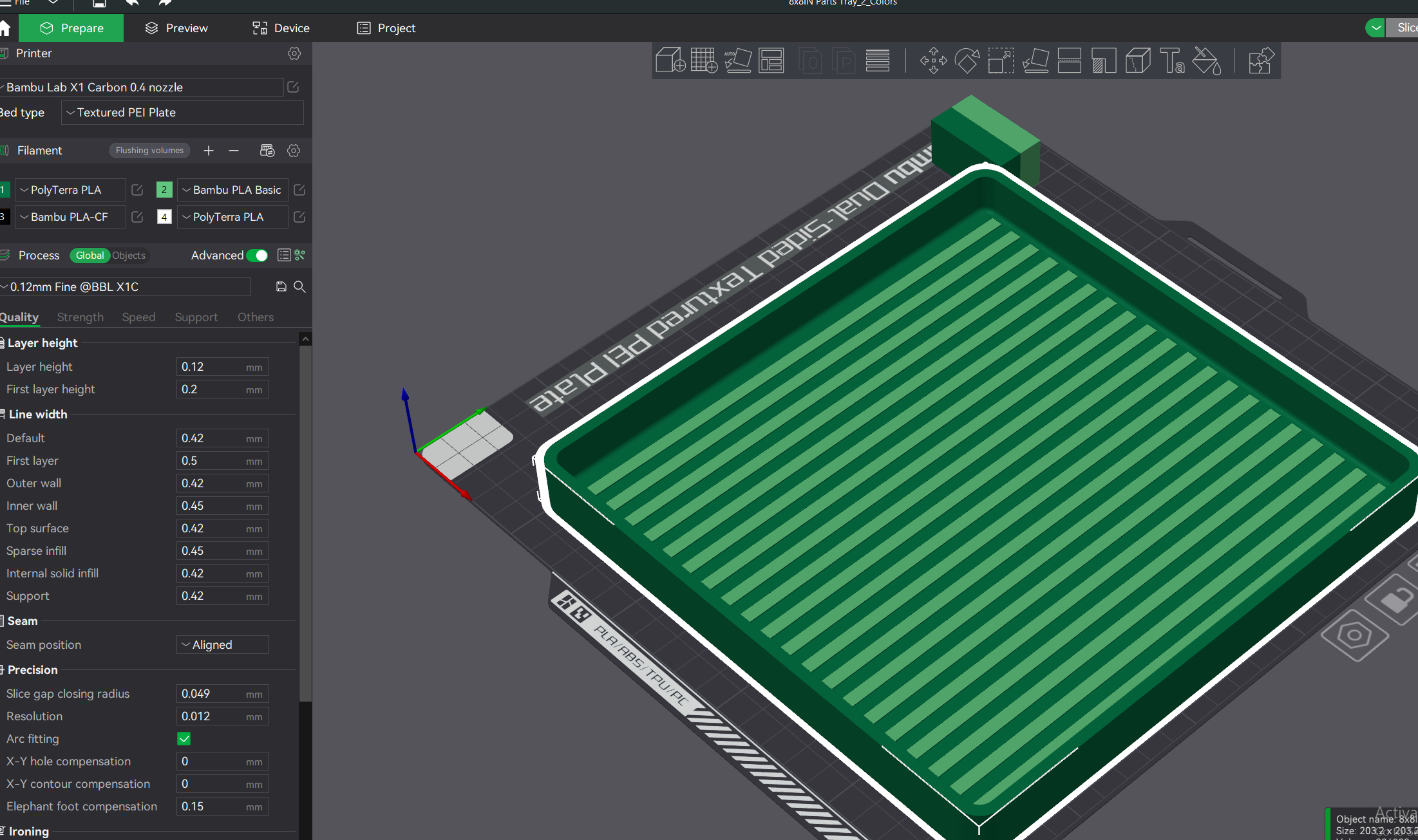
Task: Select the Cut tool
Action: click(x=1070, y=61)
